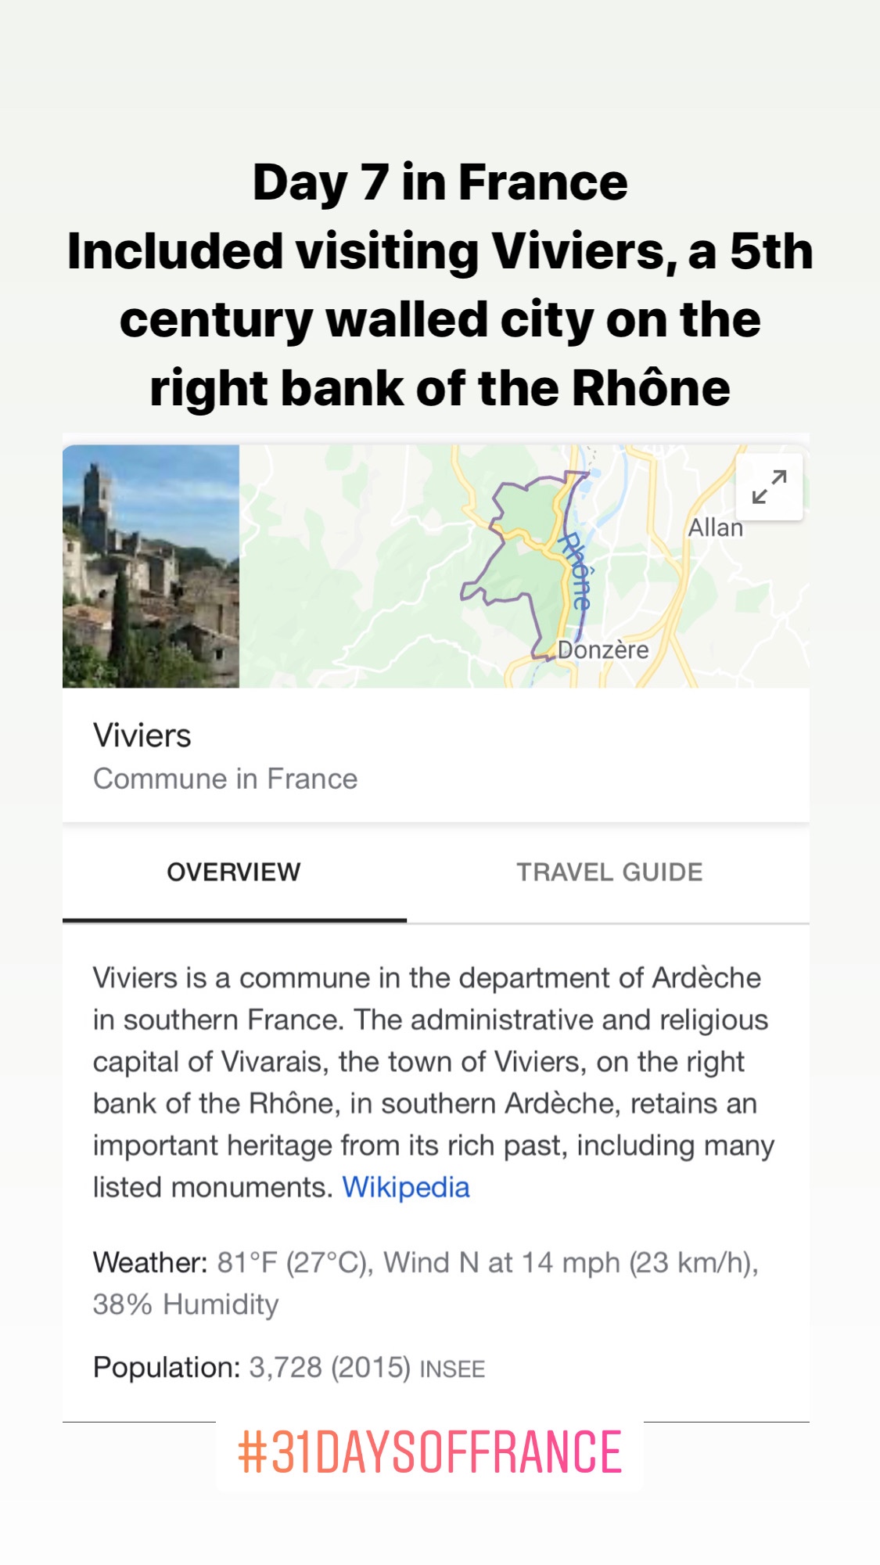Click the Allan label on the map
This screenshot has width=880, height=1565.
click(x=715, y=528)
